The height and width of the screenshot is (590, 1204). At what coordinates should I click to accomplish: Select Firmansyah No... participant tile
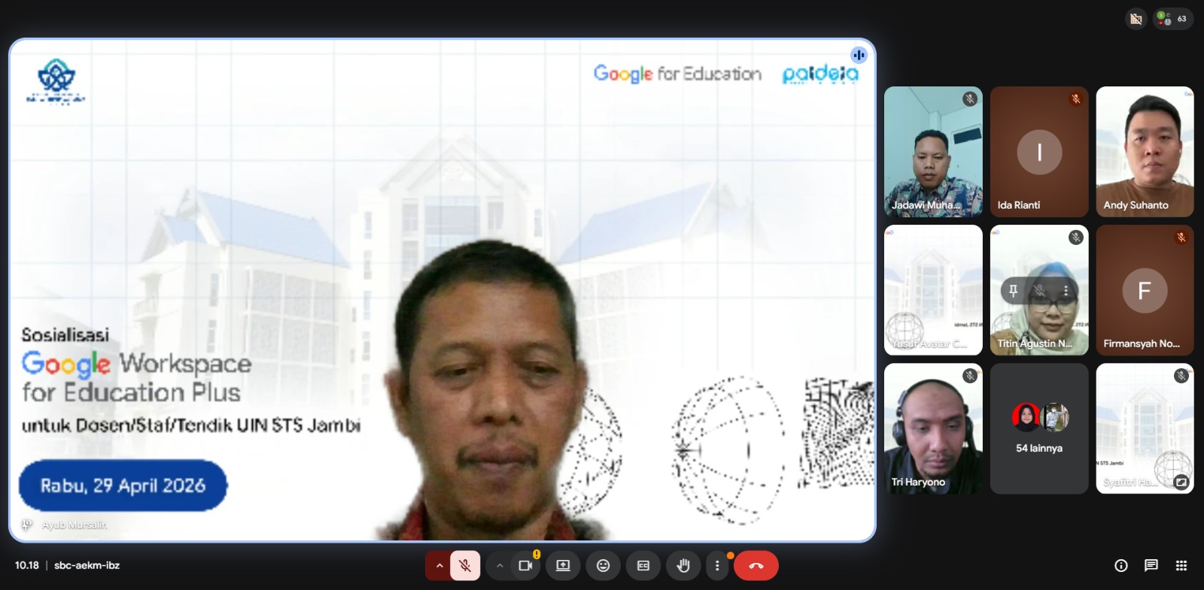[1145, 290]
